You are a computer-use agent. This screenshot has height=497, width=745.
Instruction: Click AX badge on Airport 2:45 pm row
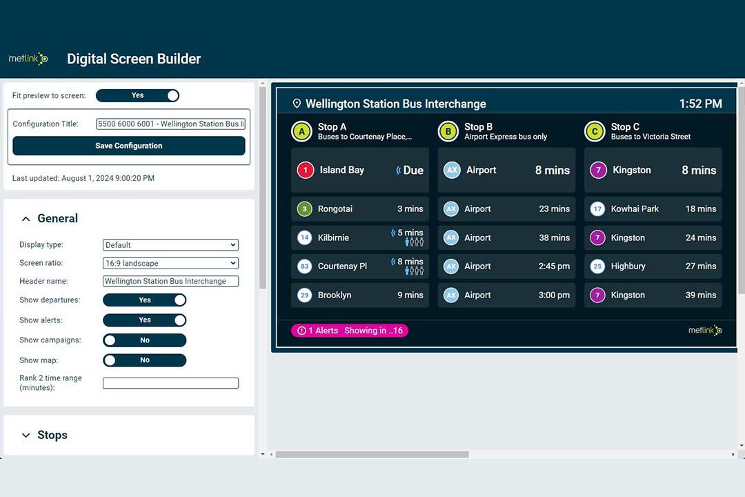pyautogui.click(x=451, y=266)
